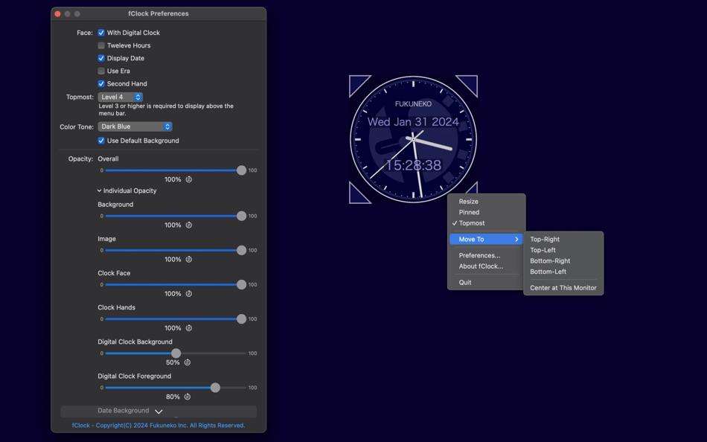Reset the Background opacity value icon

pyautogui.click(x=189, y=225)
